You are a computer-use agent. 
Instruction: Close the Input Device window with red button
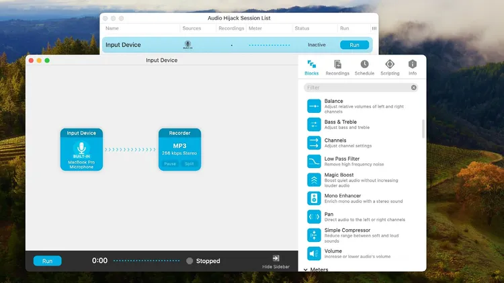(31, 60)
